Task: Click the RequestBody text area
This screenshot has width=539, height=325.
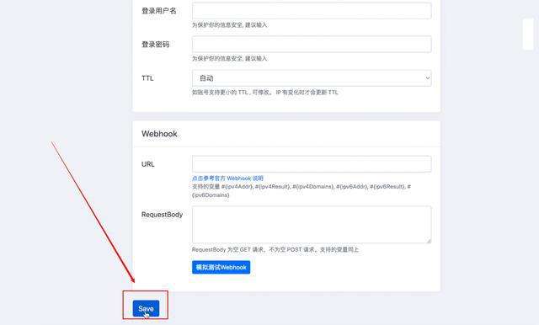Action: point(312,225)
